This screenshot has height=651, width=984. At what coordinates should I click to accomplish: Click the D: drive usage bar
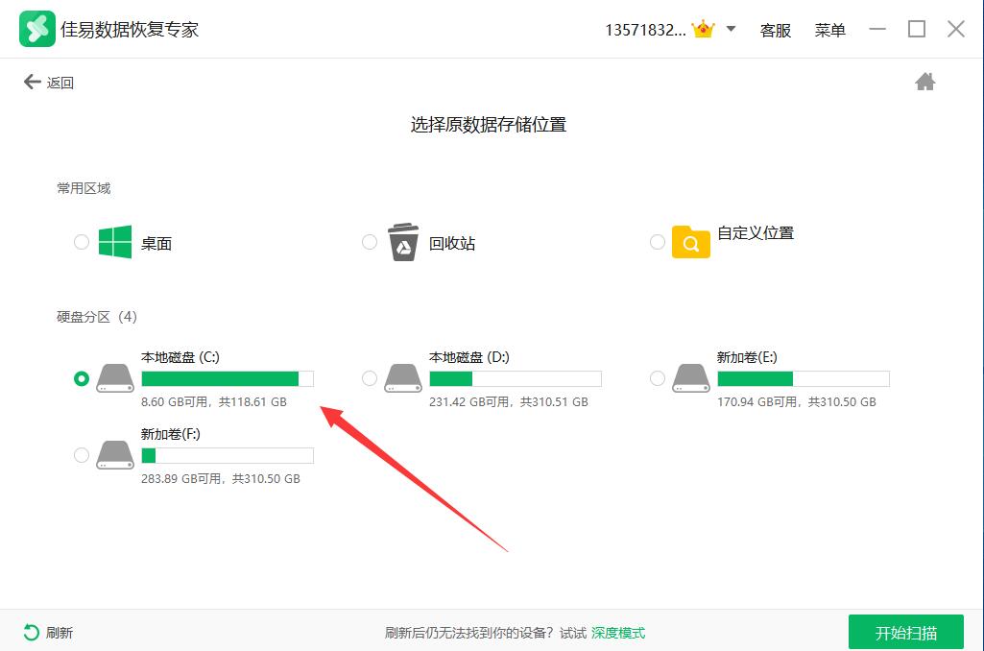[x=516, y=378]
